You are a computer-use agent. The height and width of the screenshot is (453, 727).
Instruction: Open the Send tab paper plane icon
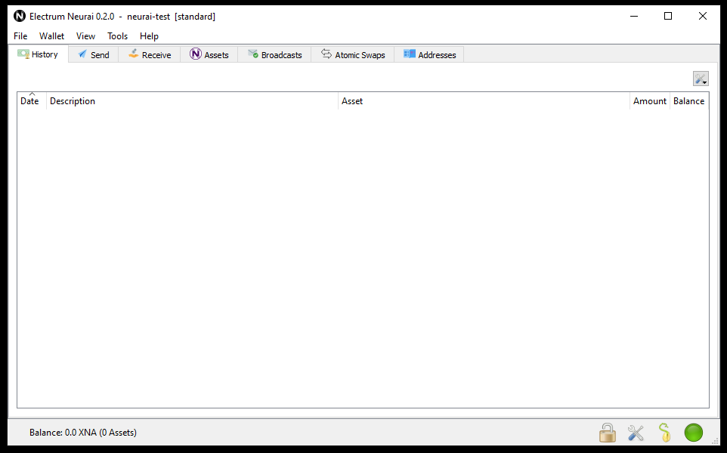[82, 54]
